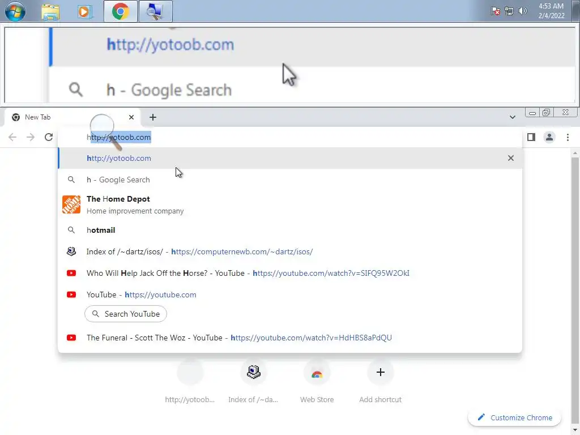
Task: Open Action Center flag tray icon
Action: point(495,11)
